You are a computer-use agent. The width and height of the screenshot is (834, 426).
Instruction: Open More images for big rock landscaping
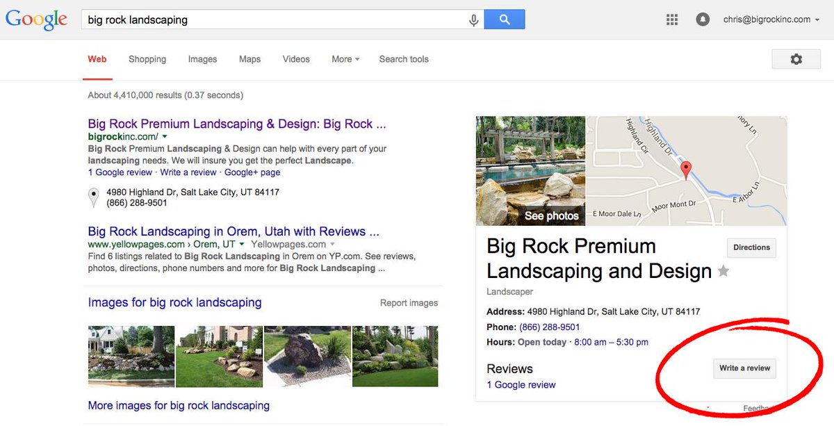click(x=179, y=405)
